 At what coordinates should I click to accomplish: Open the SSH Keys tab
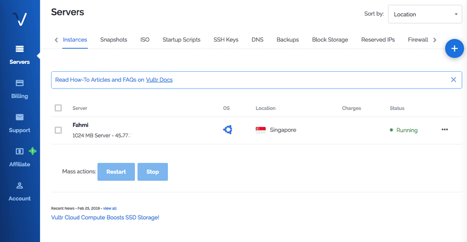click(x=226, y=40)
